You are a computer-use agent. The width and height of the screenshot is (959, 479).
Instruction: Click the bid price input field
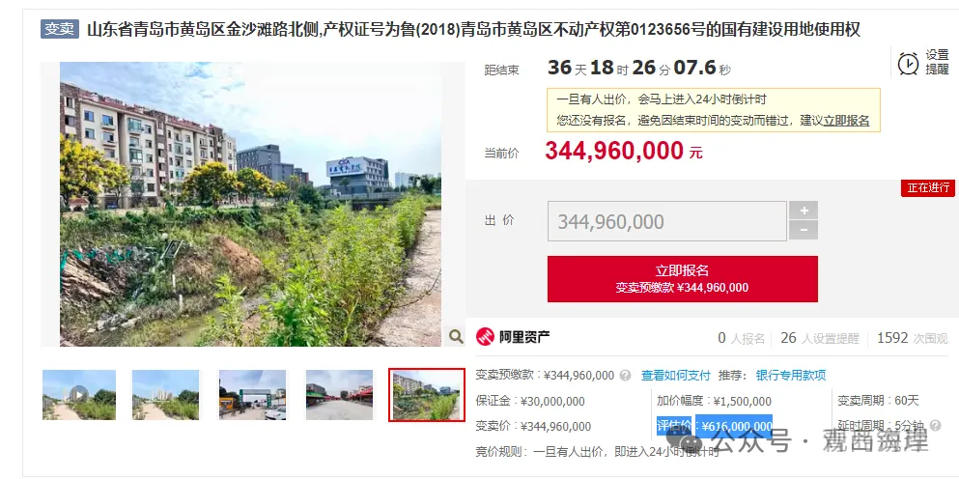pos(666,221)
